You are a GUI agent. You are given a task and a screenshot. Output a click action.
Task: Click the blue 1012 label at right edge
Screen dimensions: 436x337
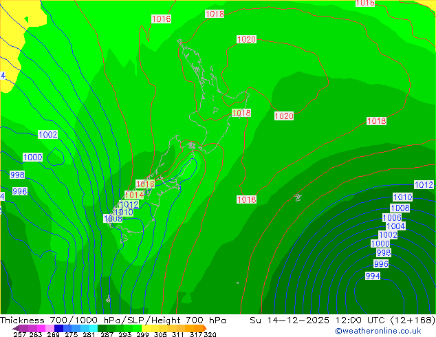pos(424,185)
